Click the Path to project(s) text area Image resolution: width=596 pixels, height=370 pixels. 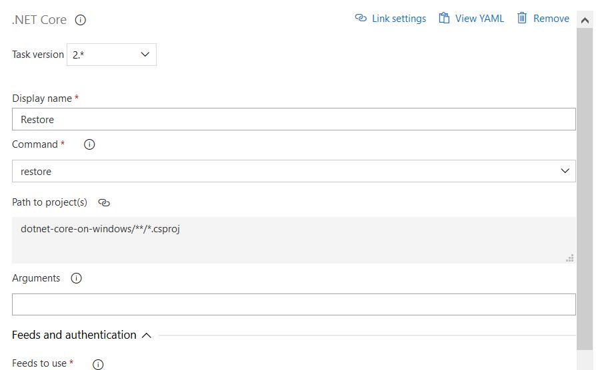[x=293, y=240]
